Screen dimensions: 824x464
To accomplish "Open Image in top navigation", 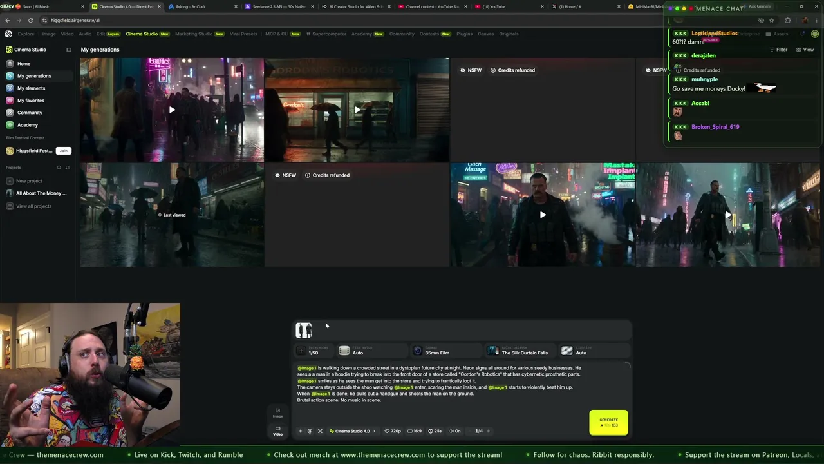I will (x=49, y=34).
